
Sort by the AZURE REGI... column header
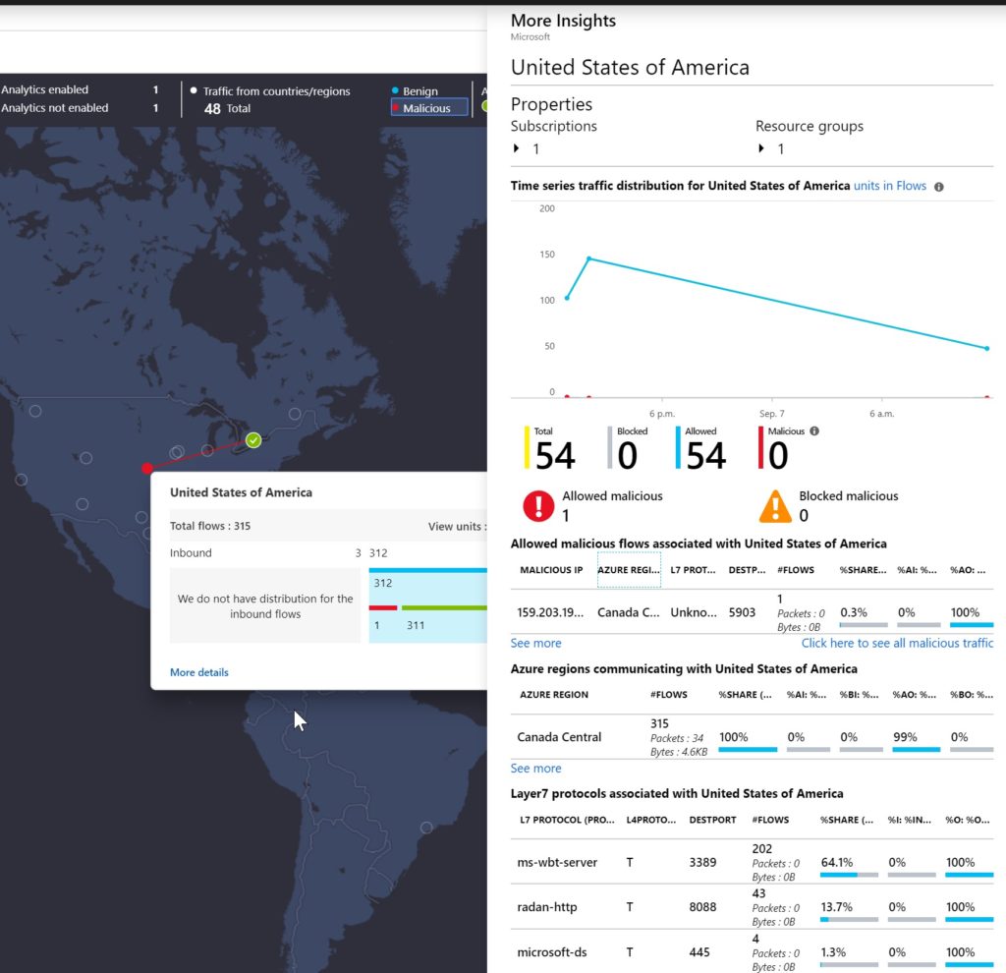629,570
